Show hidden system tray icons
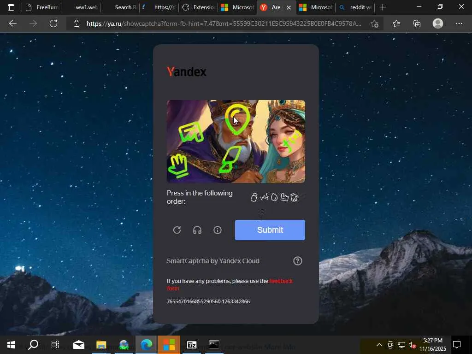 (379, 345)
